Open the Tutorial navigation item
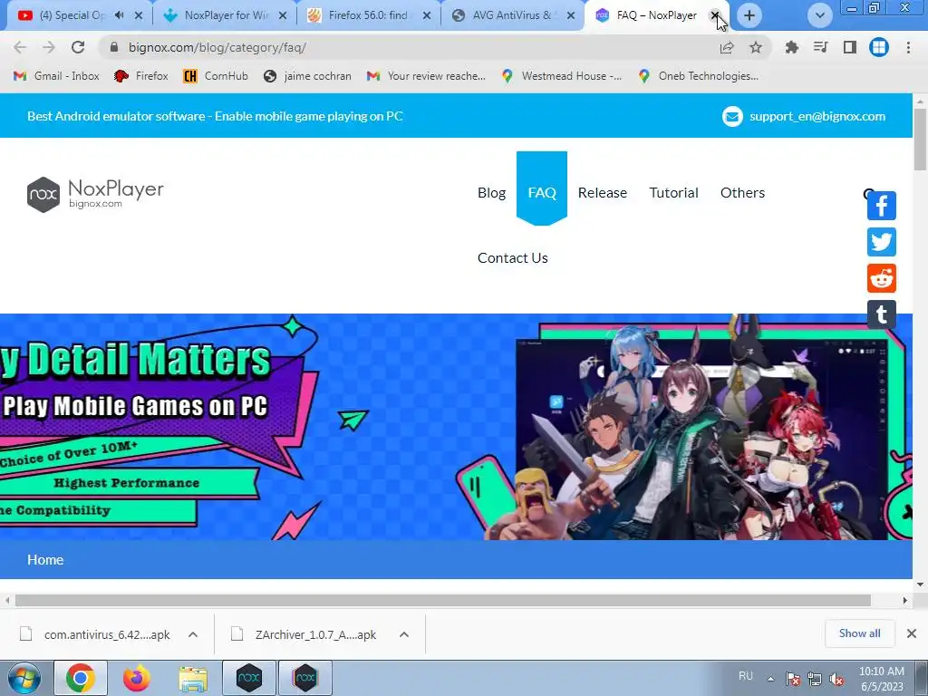The height and width of the screenshot is (696, 928). pyautogui.click(x=673, y=193)
